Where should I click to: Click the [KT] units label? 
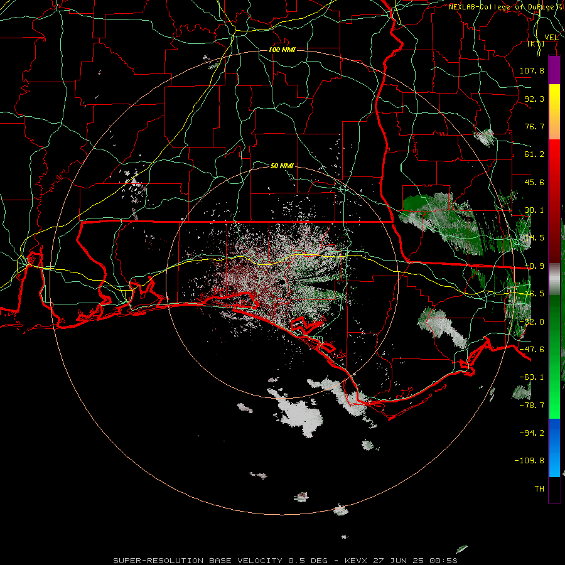pyautogui.click(x=536, y=44)
